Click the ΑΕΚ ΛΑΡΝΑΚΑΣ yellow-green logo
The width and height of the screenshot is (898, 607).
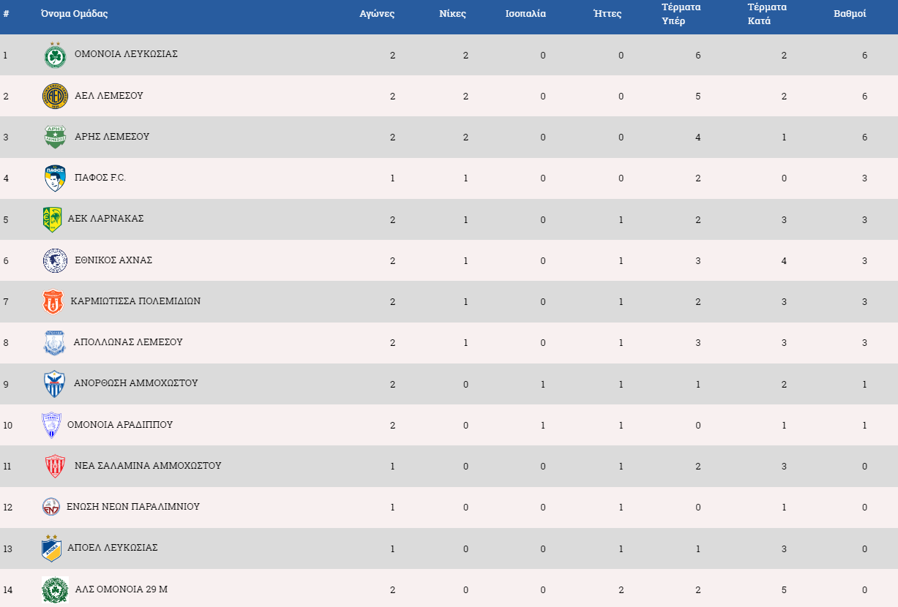tap(51, 219)
